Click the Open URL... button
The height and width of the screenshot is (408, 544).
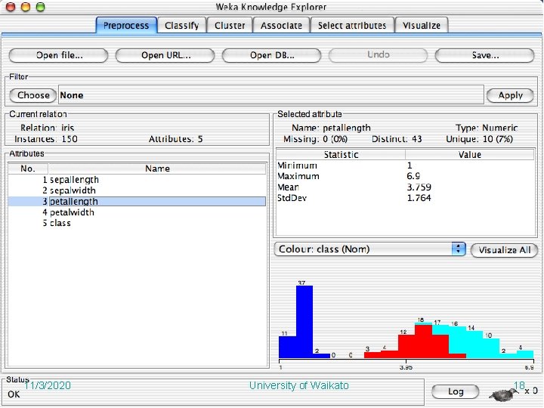(165, 55)
